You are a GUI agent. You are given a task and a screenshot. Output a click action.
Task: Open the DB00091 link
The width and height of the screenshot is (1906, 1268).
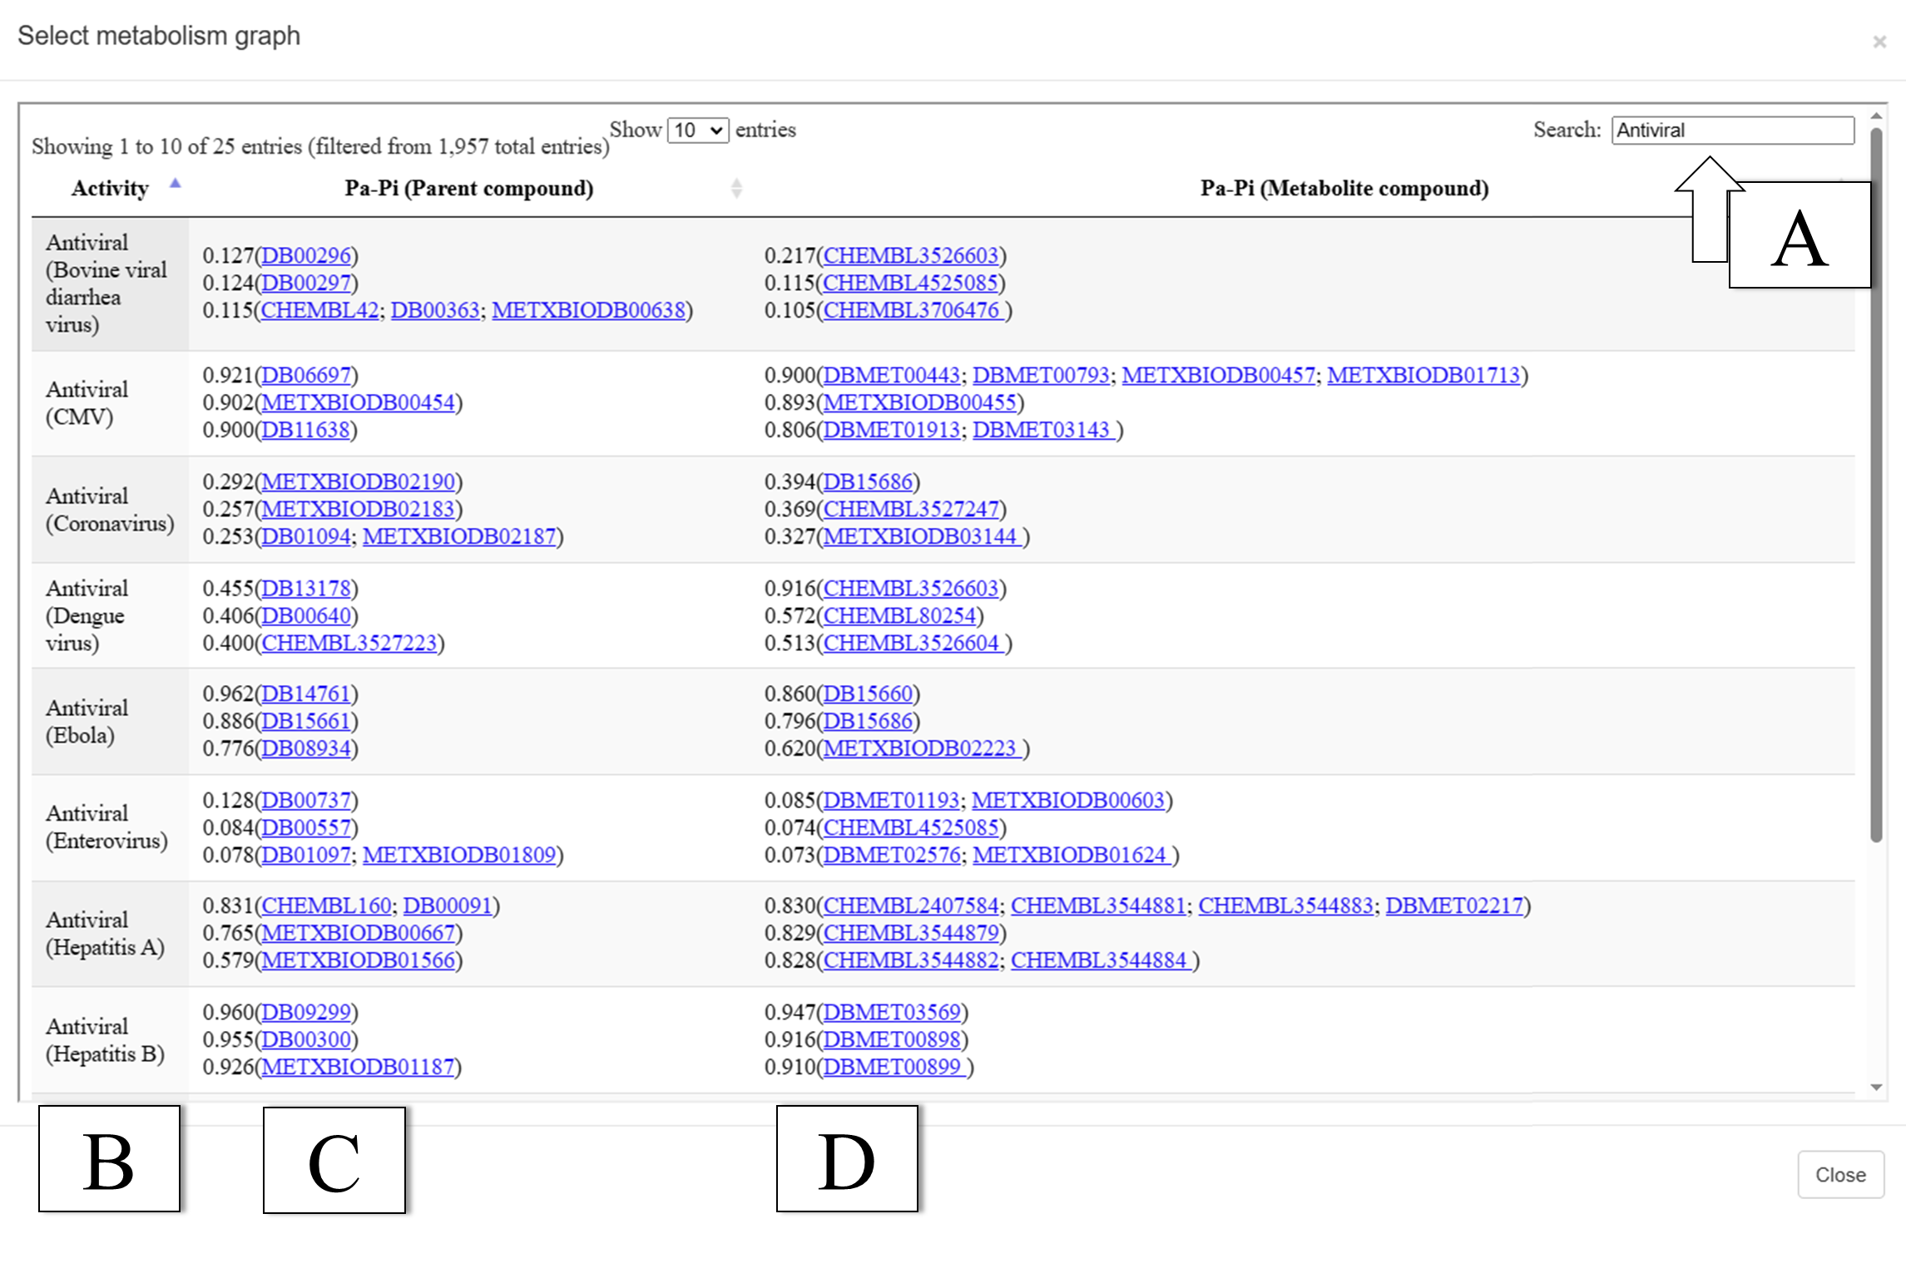click(448, 905)
